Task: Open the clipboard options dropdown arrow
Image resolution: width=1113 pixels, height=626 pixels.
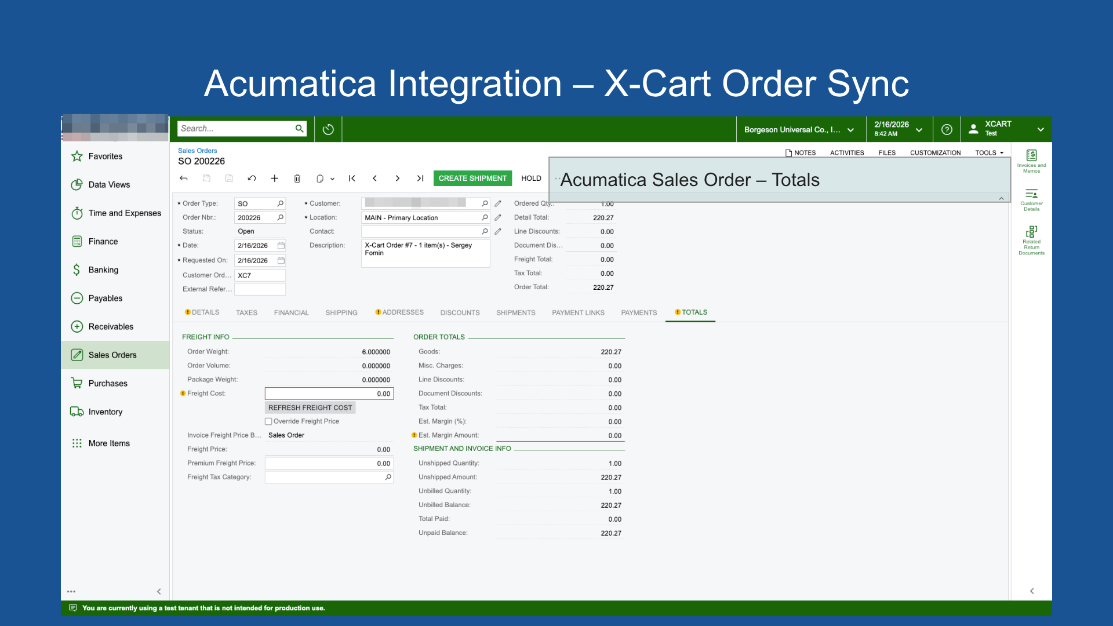Action: click(332, 179)
